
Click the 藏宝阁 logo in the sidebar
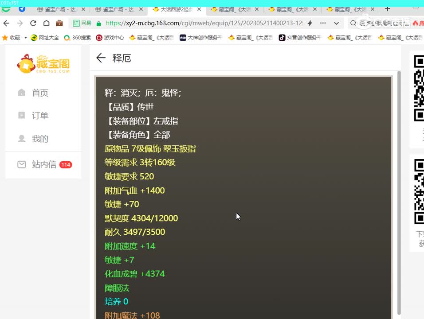coord(43,64)
